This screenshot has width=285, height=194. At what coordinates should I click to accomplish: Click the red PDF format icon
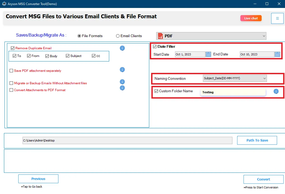[x=160, y=36]
